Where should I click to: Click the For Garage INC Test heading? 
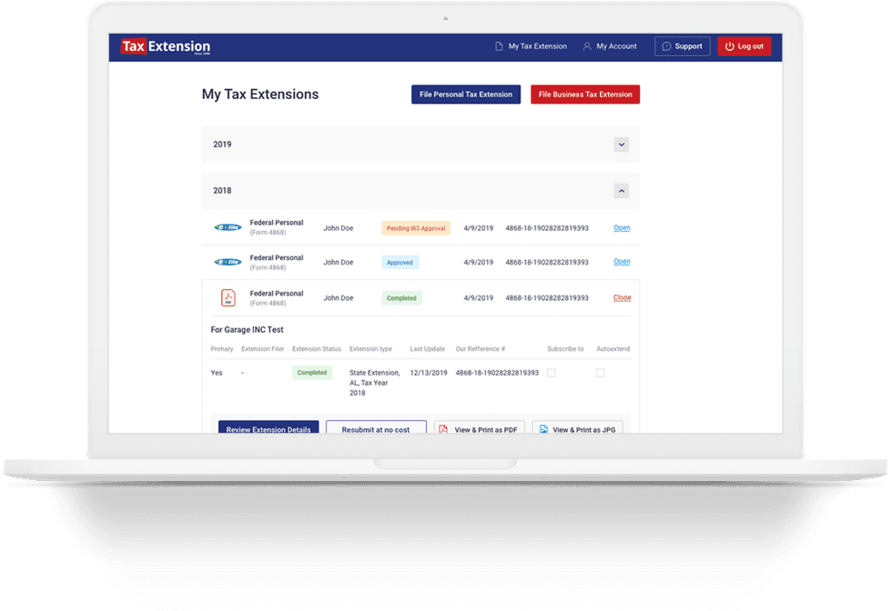[248, 329]
